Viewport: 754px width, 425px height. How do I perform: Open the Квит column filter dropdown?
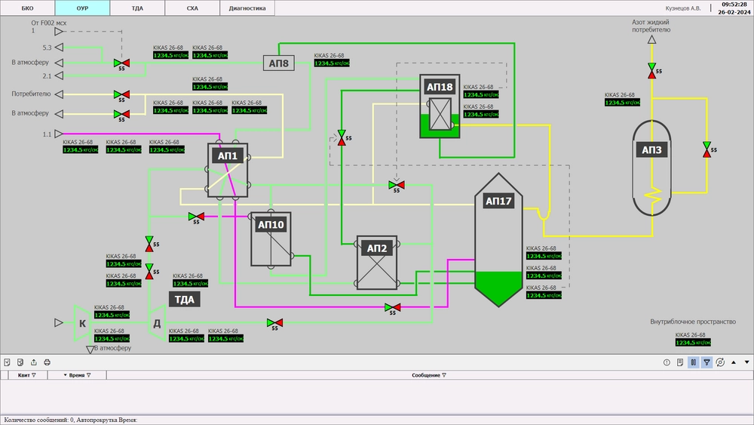[x=34, y=375]
